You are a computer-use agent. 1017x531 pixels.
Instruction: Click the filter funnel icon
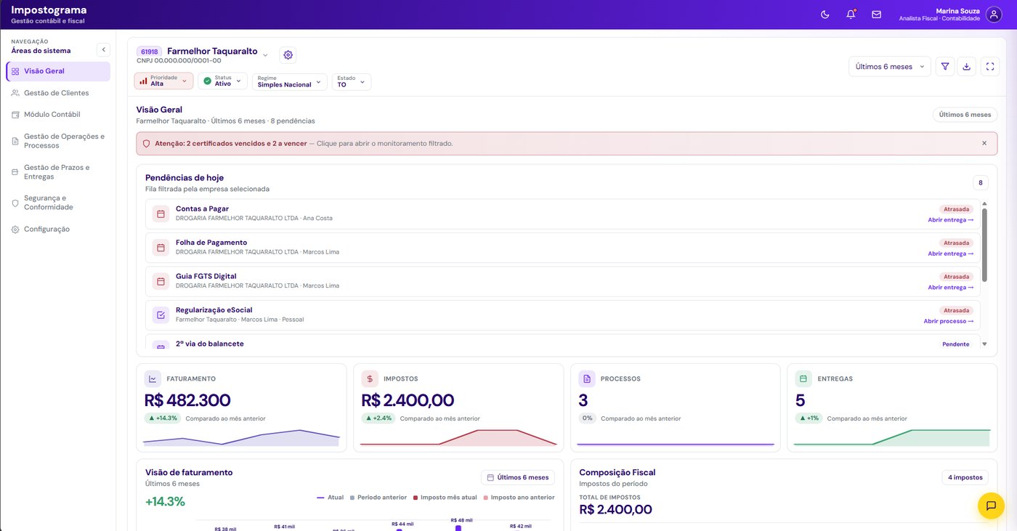coord(945,67)
